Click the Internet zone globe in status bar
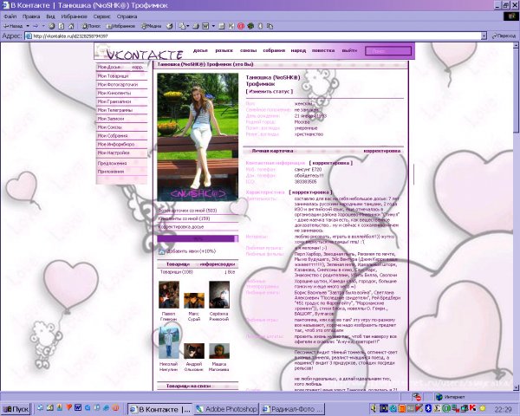This screenshot has height=416, width=520. pos(439,397)
